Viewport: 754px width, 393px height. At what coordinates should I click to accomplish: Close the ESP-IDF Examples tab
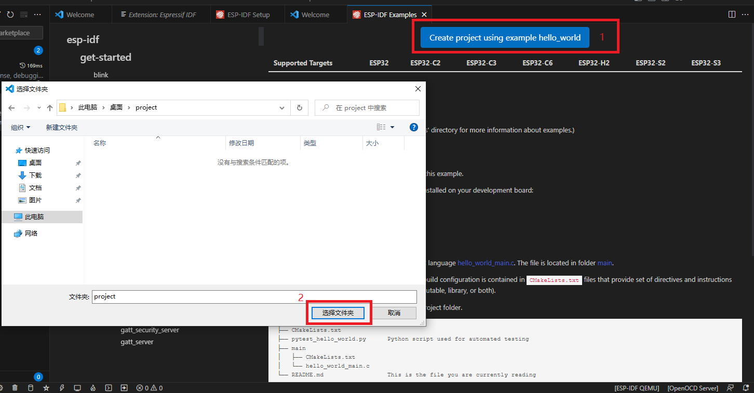[424, 15]
